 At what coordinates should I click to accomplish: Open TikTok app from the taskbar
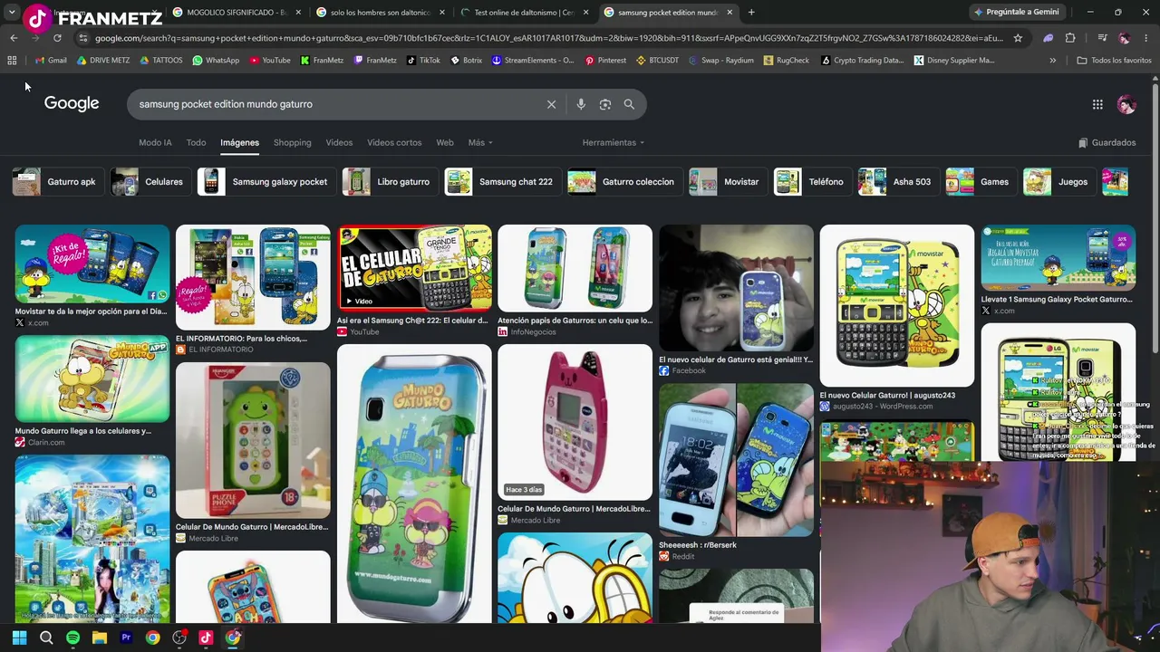tap(206, 638)
